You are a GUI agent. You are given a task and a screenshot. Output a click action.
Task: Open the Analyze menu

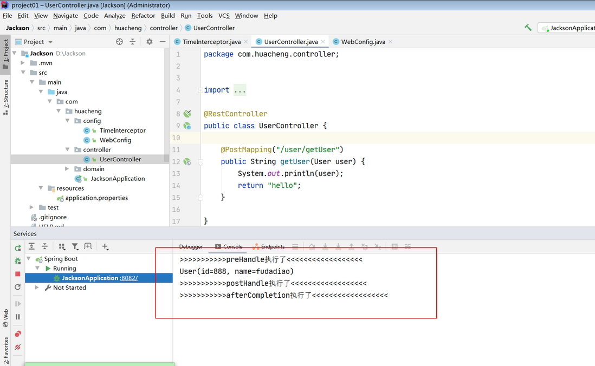pyautogui.click(x=114, y=16)
